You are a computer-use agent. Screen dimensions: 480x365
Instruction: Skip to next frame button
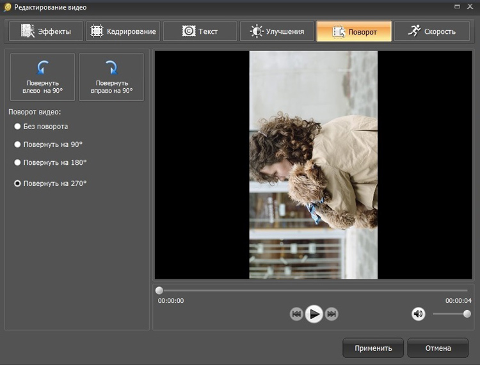pos(332,314)
